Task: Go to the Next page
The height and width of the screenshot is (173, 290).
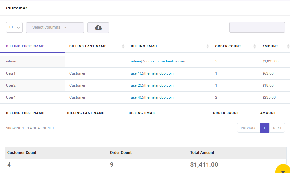Action: [277, 128]
